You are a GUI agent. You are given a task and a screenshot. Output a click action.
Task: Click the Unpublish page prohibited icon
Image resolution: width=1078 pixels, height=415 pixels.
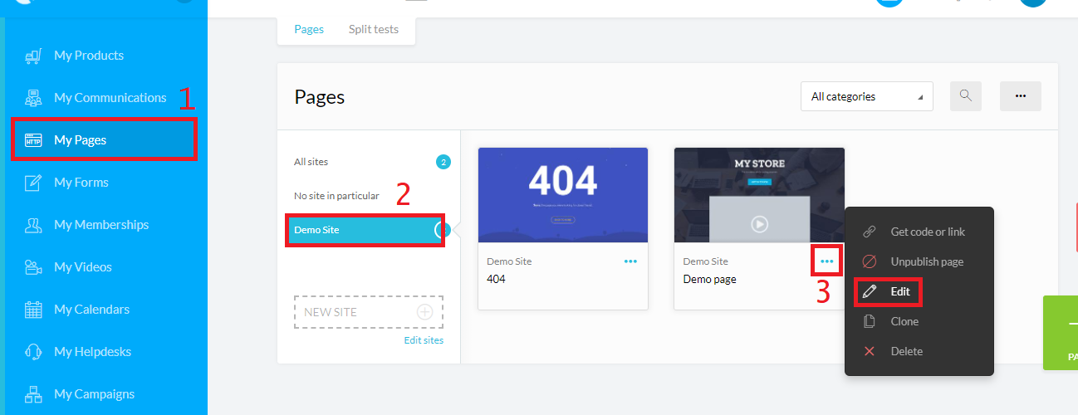click(870, 261)
